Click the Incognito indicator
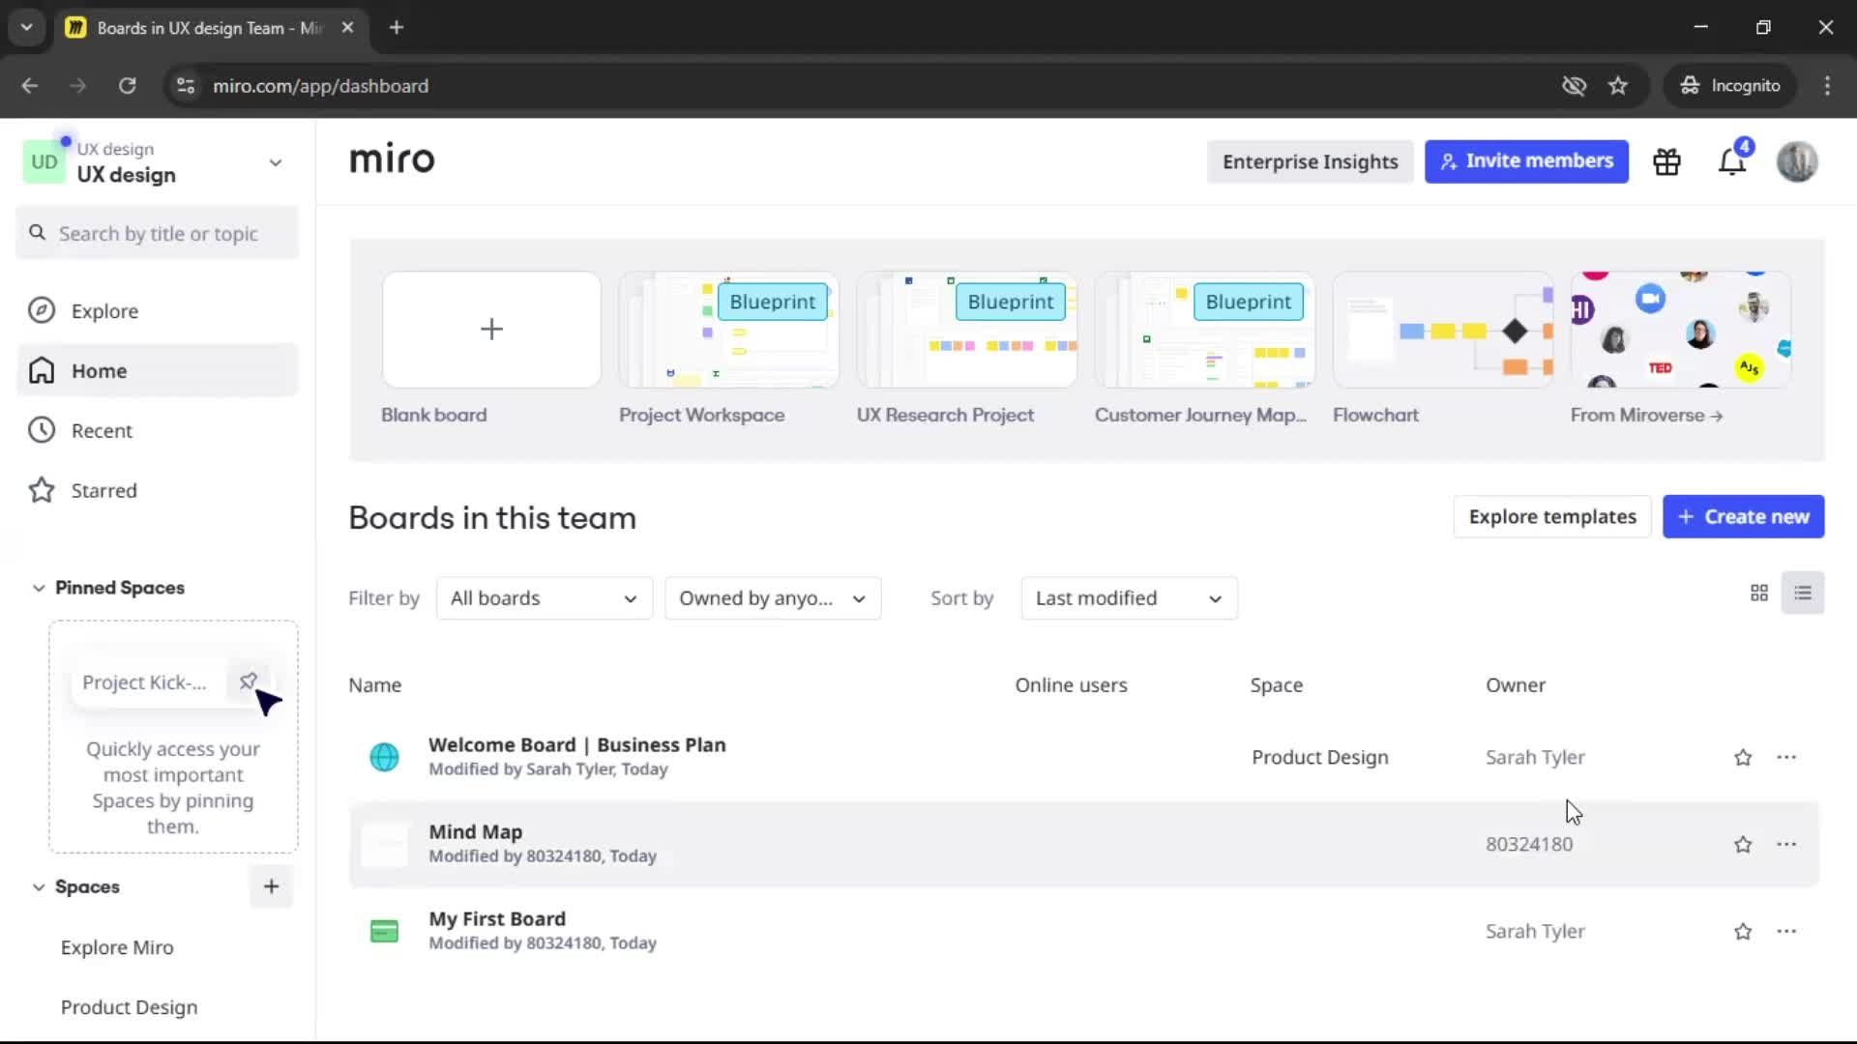Image resolution: width=1857 pixels, height=1044 pixels. pos(1730,86)
